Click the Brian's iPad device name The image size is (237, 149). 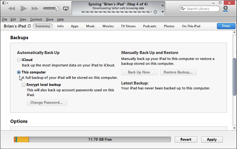click(x=15, y=26)
